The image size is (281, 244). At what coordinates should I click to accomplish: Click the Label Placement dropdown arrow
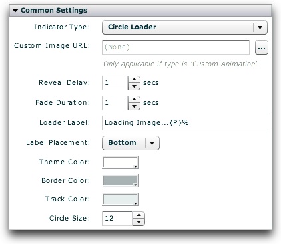(x=152, y=143)
